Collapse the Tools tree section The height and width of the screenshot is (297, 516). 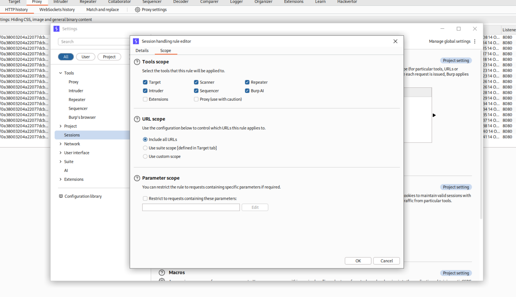tap(61, 73)
